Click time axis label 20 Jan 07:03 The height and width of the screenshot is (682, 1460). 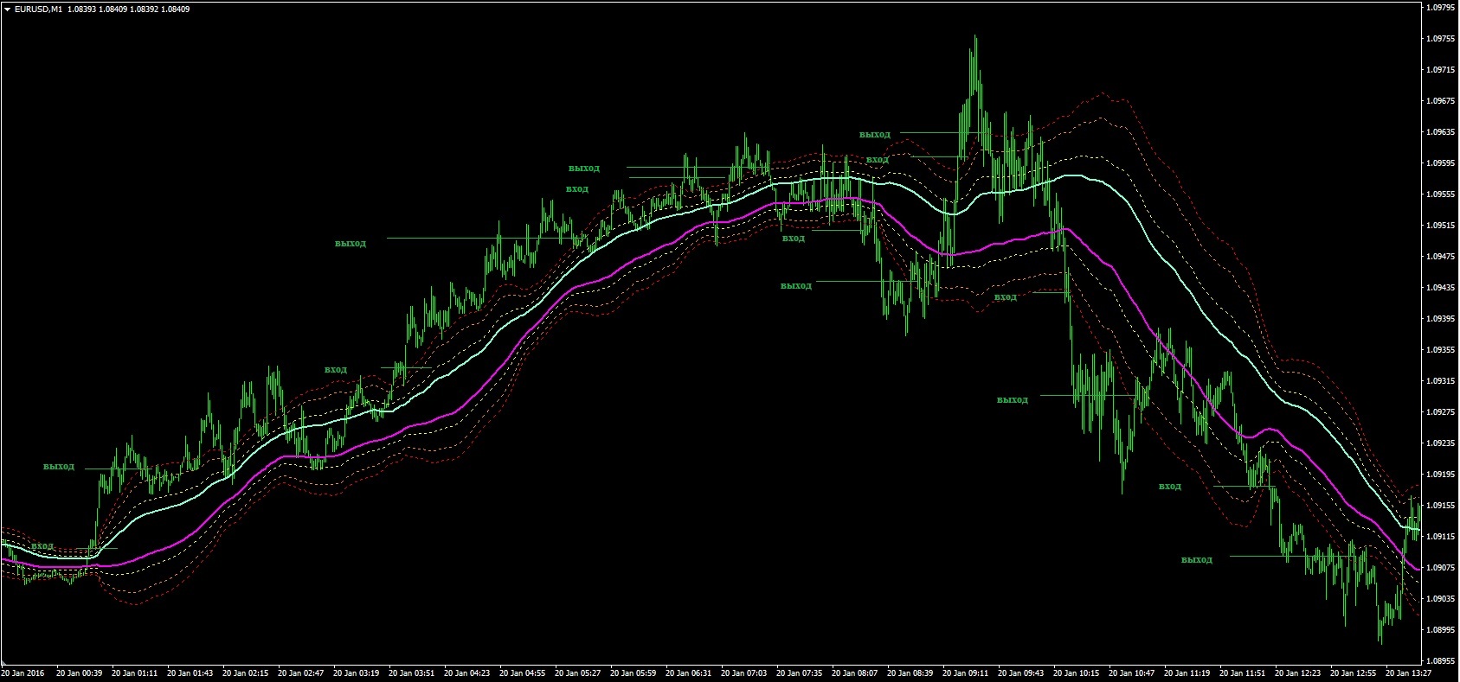pyautogui.click(x=743, y=672)
